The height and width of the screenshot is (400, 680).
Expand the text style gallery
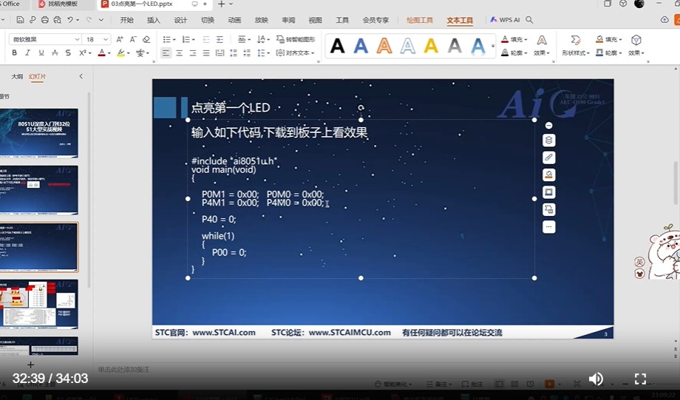[x=493, y=46]
